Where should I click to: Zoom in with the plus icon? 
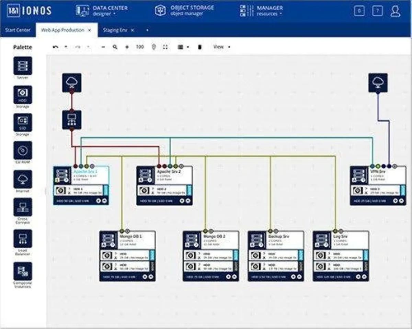tap(127, 47)
